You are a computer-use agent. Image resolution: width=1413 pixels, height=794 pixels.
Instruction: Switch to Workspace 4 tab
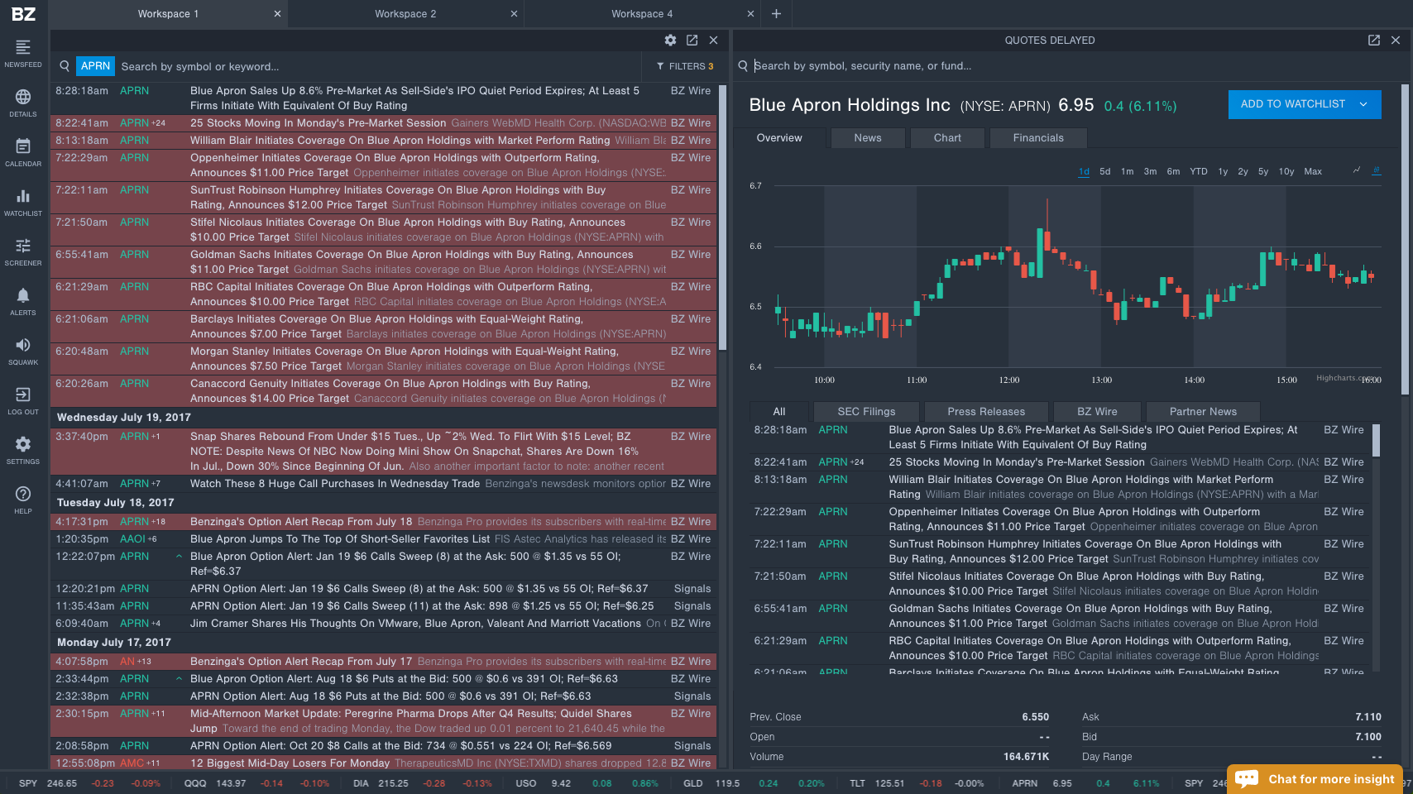tap(642, 13)
